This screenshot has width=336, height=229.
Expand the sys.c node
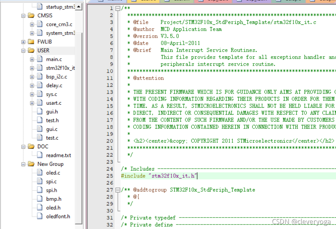point(32,95)
